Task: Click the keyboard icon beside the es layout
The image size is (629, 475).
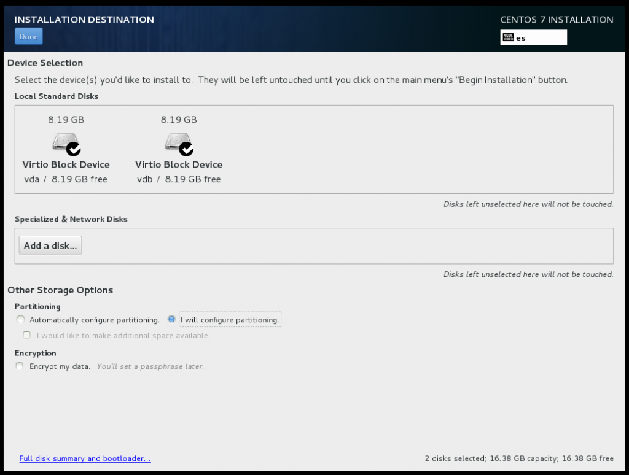Action: (509, 37)
